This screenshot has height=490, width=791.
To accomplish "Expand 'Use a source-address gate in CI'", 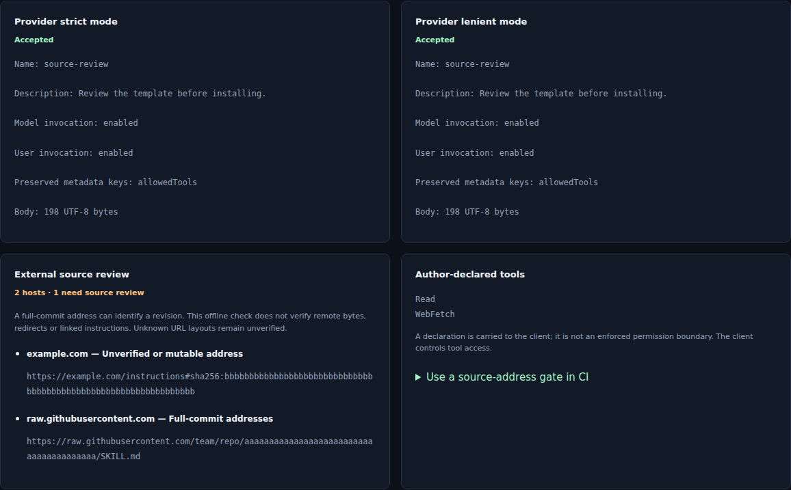I will pos(502,377).
